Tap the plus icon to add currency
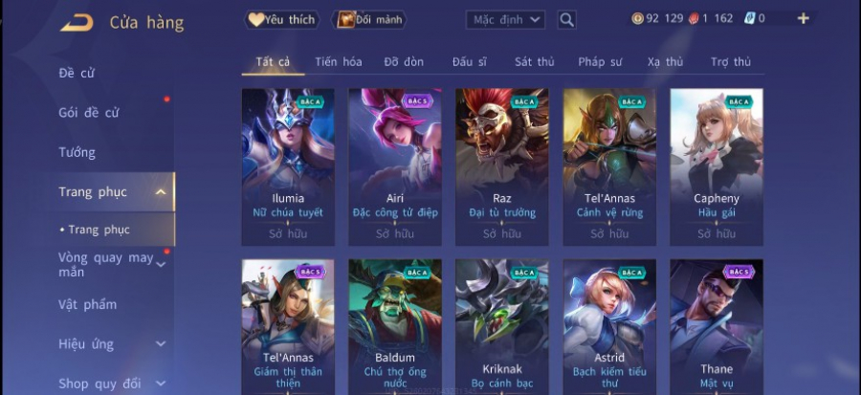 tap(803, 19)
